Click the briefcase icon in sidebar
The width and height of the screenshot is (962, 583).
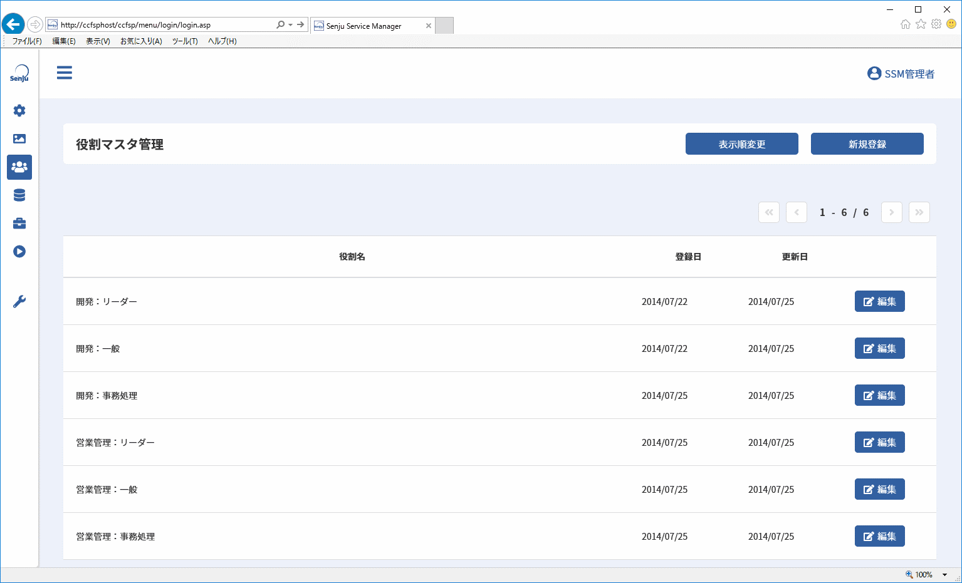(x=19, y=224)
